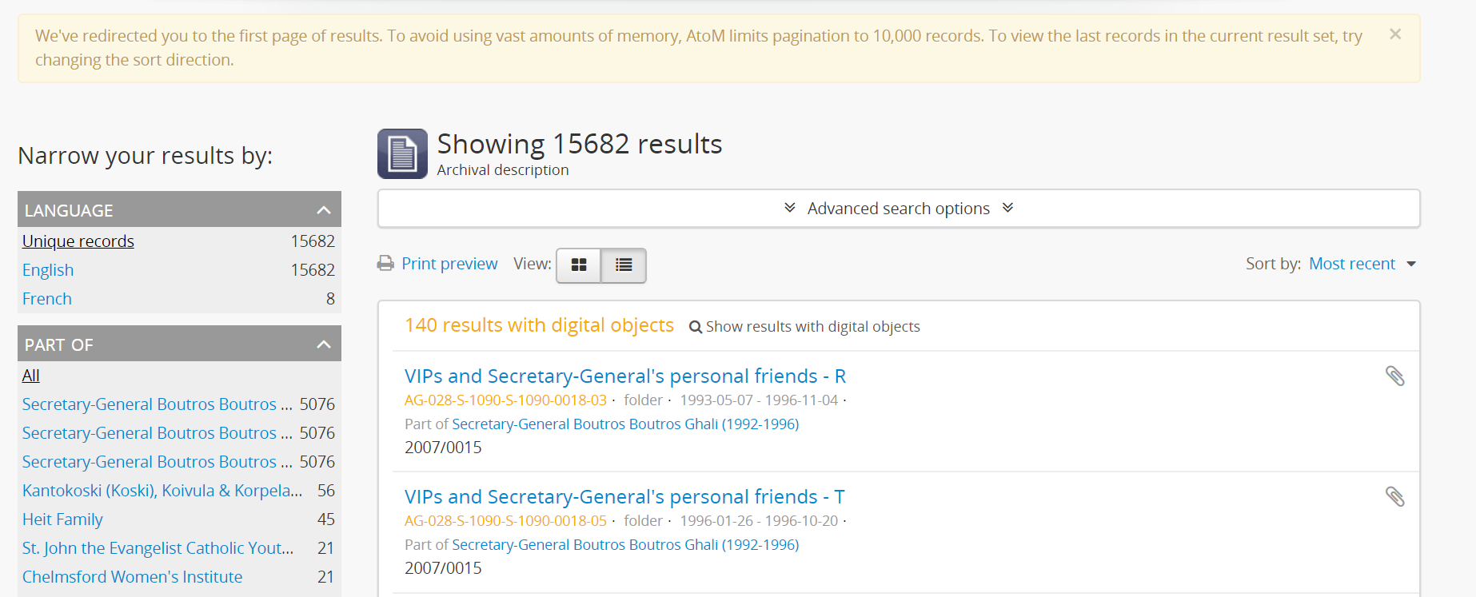Open VIPs and Secretary-General's personal friends - R
This screenshot has height=597, width=1476.
tap(624, 376)
